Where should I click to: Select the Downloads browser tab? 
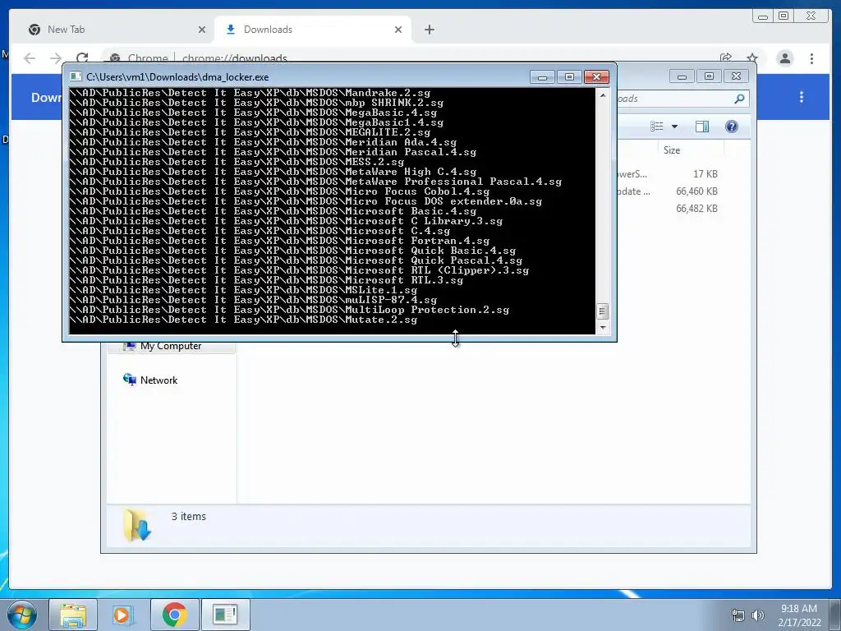pos(313,30)
